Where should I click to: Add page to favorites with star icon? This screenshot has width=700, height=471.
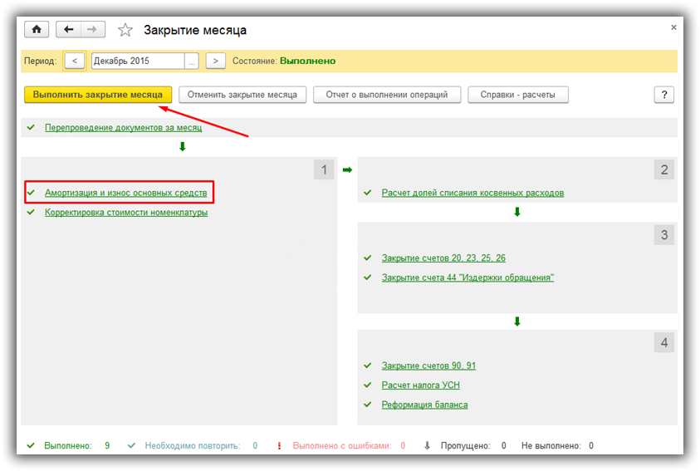[x=125, y=31]
